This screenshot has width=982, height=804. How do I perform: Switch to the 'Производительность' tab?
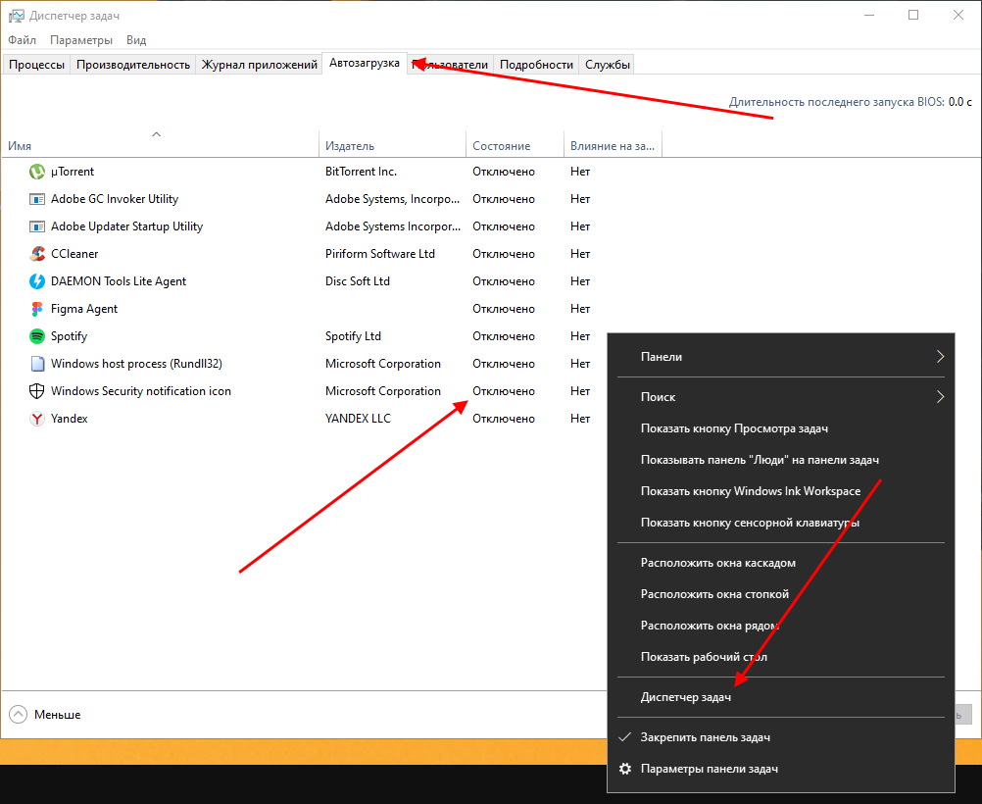[x=132, y=65]
